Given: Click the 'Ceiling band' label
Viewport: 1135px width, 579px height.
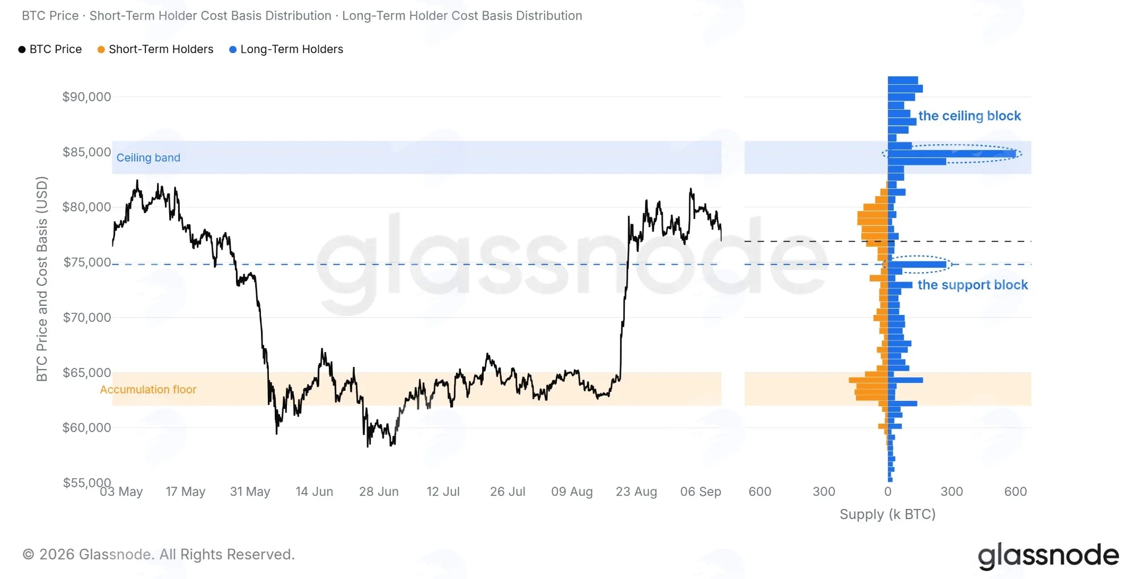Looking at the screenshot, I should (149, 157).
